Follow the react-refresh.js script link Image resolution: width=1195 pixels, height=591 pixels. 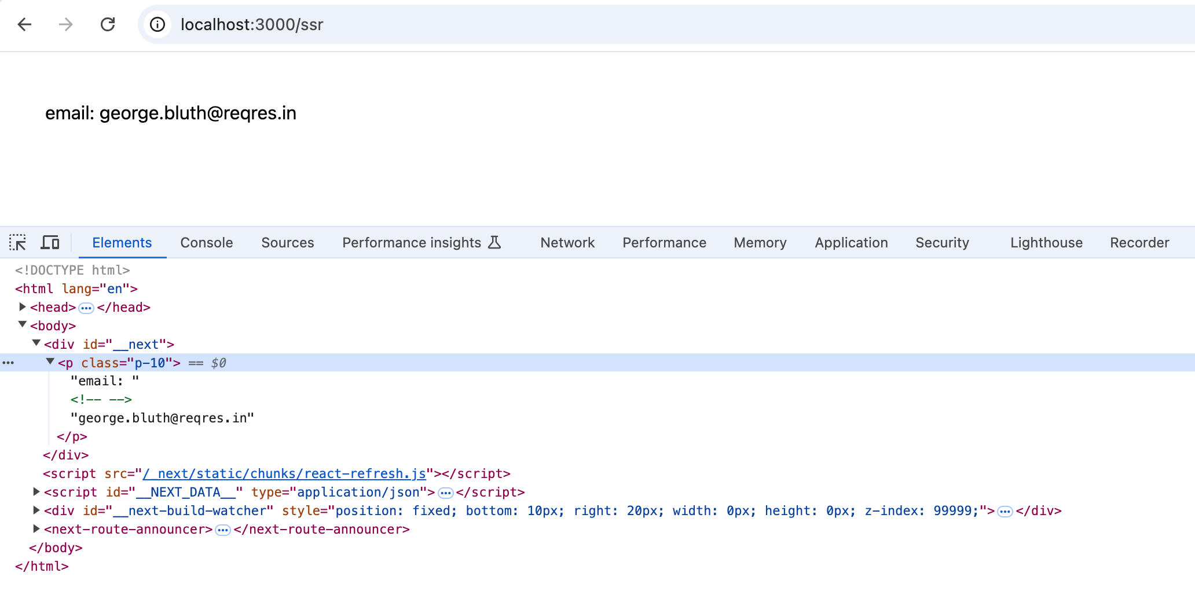coord(284,473)
